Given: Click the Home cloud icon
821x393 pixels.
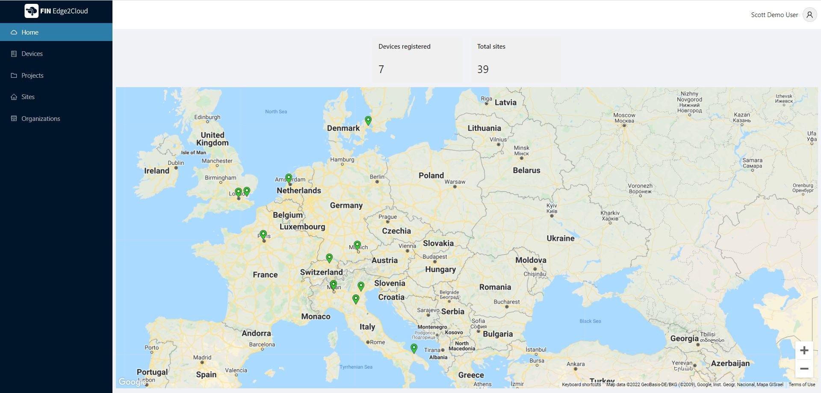Looking at the screenshot, I should 14,32.
